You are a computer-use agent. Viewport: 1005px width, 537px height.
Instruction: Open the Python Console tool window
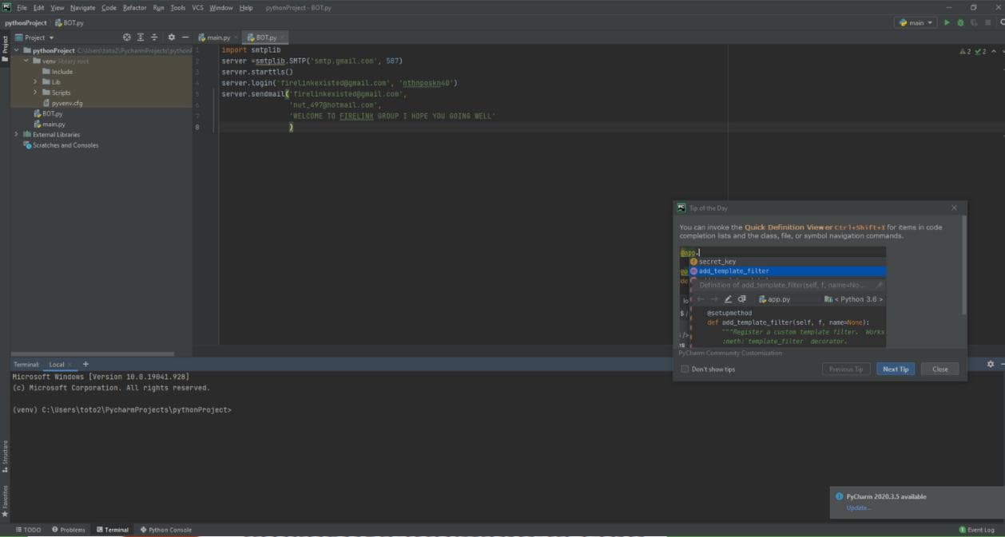coord(165,530)
